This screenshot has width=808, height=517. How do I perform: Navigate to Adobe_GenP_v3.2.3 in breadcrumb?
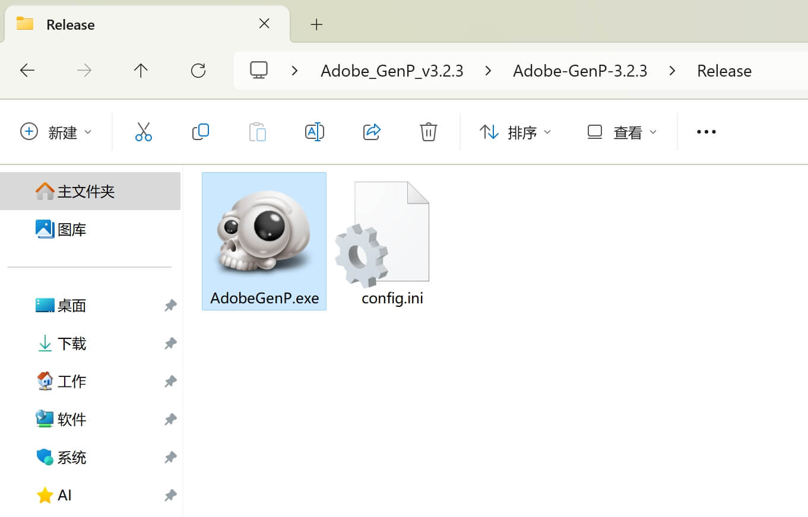392,71
